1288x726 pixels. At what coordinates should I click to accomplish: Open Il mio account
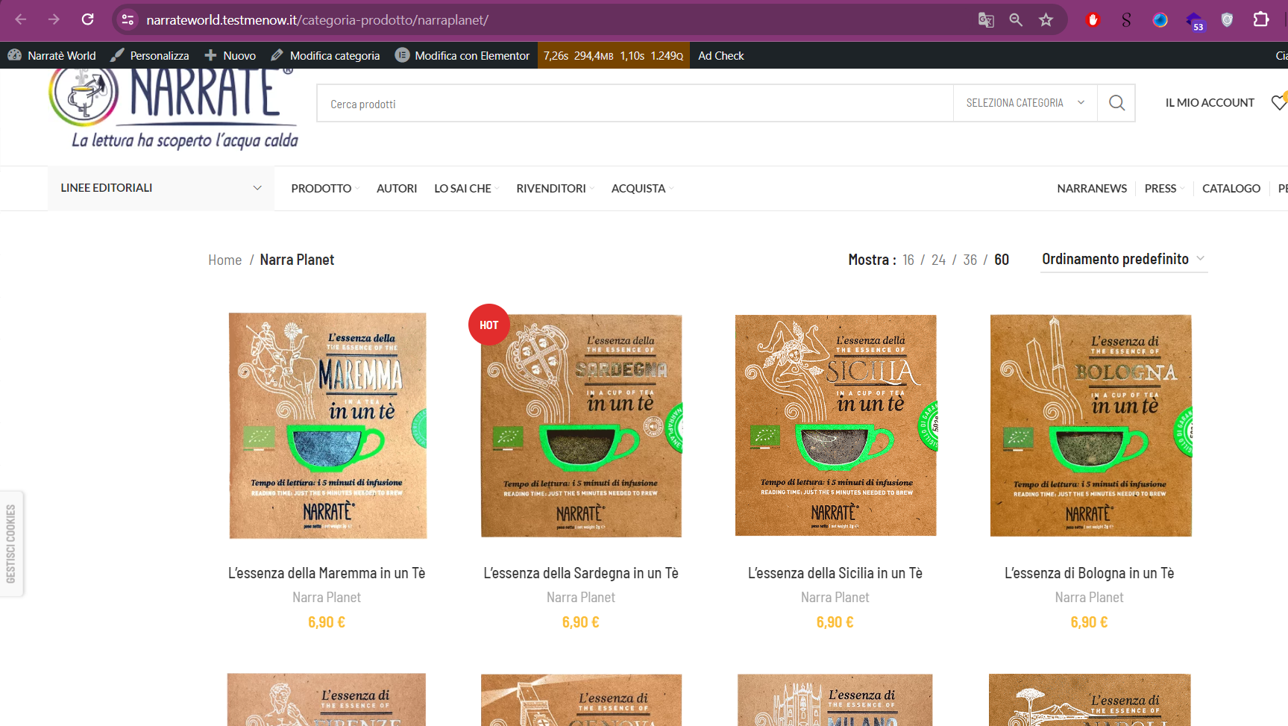[x=1210, y=103]
